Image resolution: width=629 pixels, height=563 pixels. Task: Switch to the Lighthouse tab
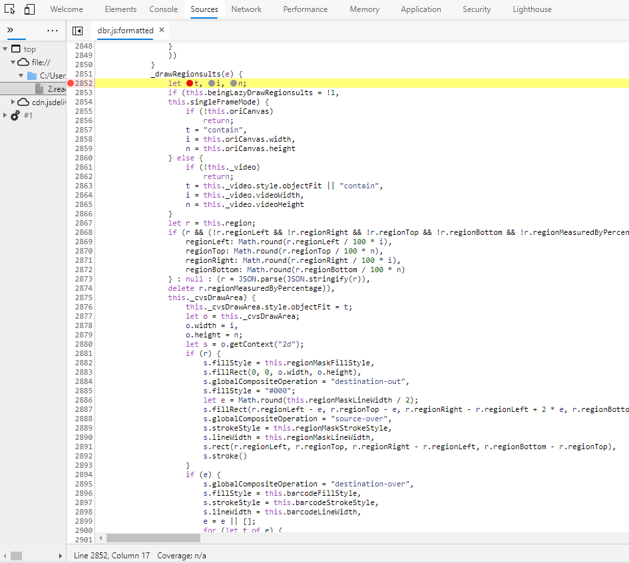(532, 9)
